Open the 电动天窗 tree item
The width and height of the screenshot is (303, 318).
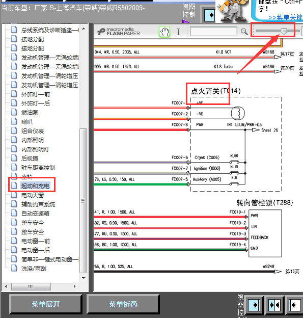coord(33,195)
